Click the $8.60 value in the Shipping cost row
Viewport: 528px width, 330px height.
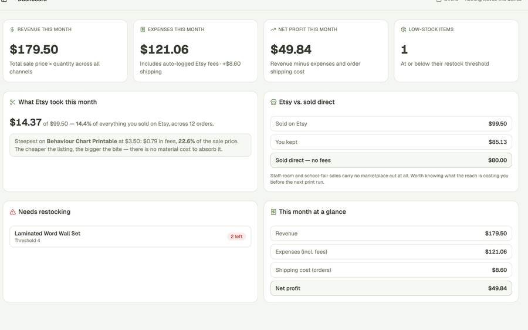click(x=499, y=270)
